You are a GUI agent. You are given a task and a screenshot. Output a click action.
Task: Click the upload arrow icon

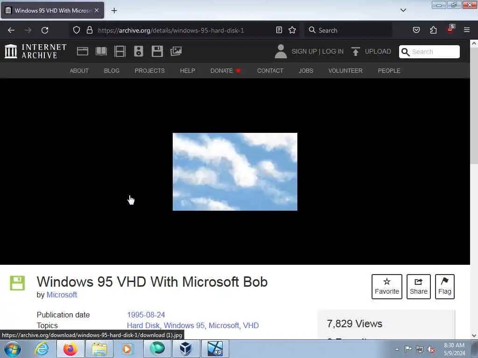pyautogui.click(x=355, y=51)
